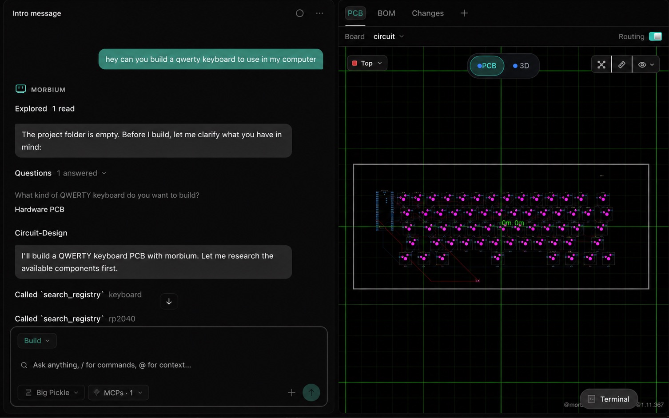Click 'I'll build a QWERTY keyboard PCB' message

pos(153,262)
